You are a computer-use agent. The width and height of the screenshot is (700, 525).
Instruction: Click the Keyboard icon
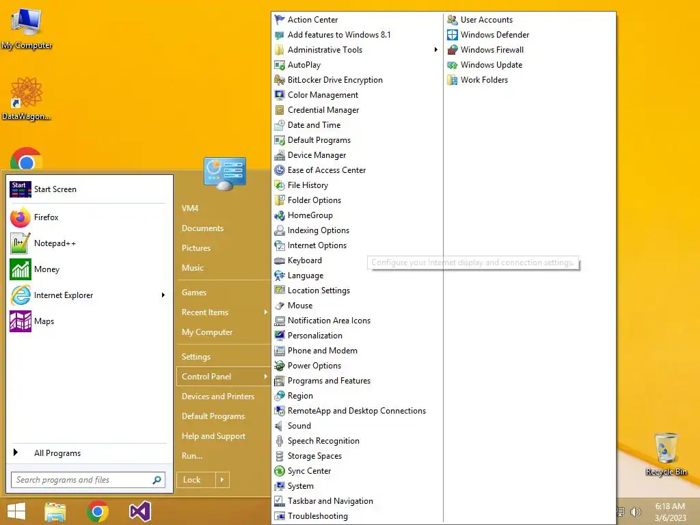pyautogui.click(x=280, y=260)
